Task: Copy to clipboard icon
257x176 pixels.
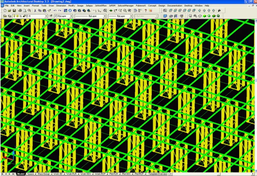Action: [40, 11]
